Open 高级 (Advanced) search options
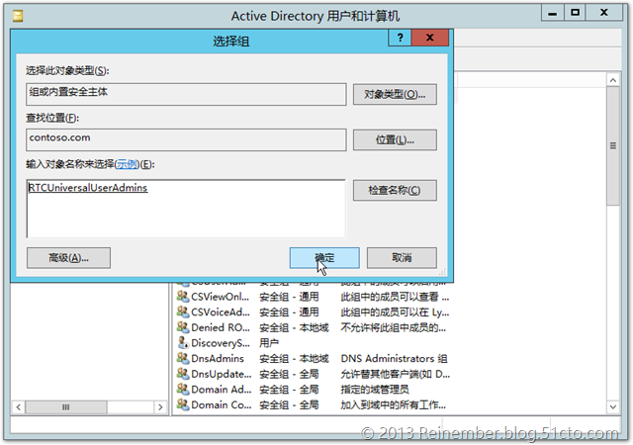This screenshot has height=445, width=633. (68, 257)
